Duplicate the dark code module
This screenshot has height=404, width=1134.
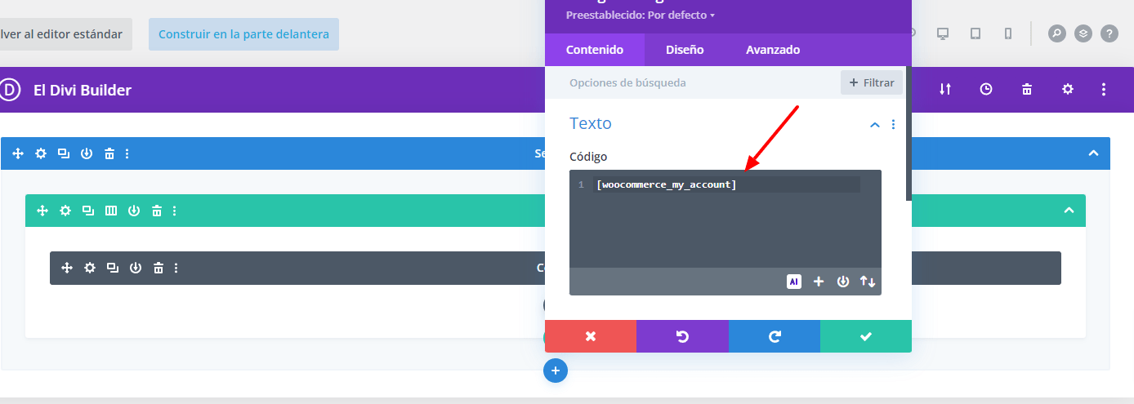pyautogui.click(x=113, y=268)
